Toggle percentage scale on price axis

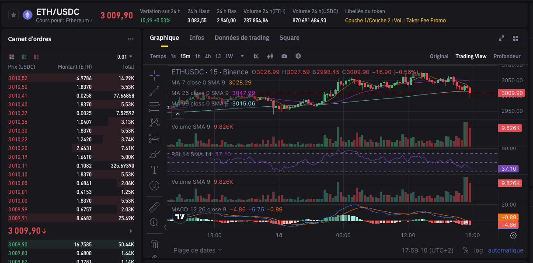point(466,250)
